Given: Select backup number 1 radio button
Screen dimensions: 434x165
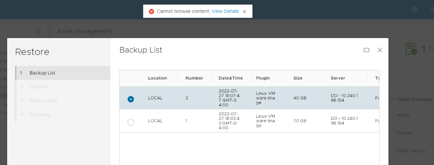Looking at the screenshot, I should (x=131, y=122).
